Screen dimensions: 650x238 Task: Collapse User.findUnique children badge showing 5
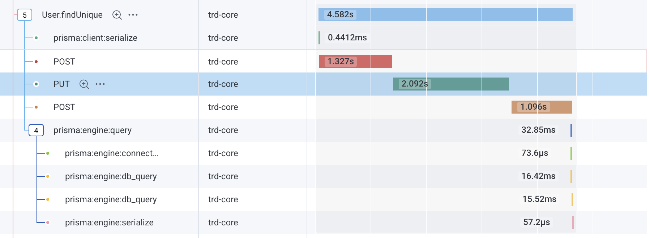coord(25,15)
